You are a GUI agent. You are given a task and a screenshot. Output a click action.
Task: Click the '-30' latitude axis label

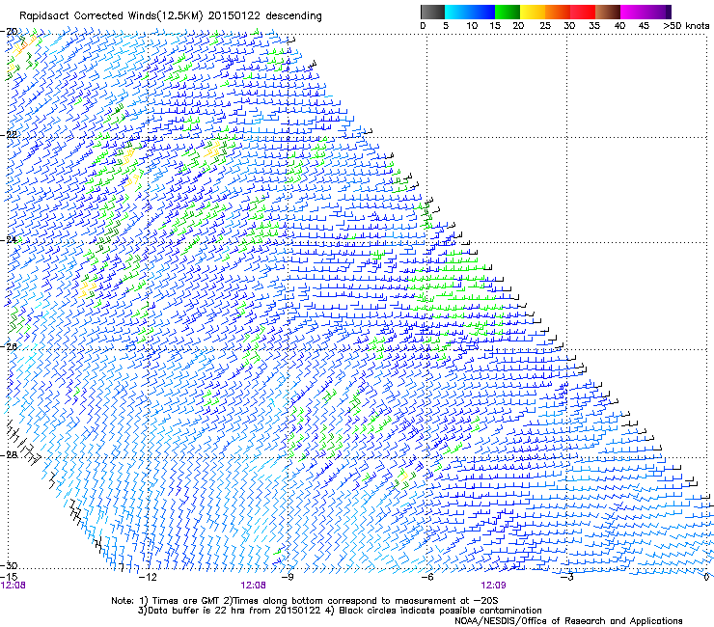point(9,565)
